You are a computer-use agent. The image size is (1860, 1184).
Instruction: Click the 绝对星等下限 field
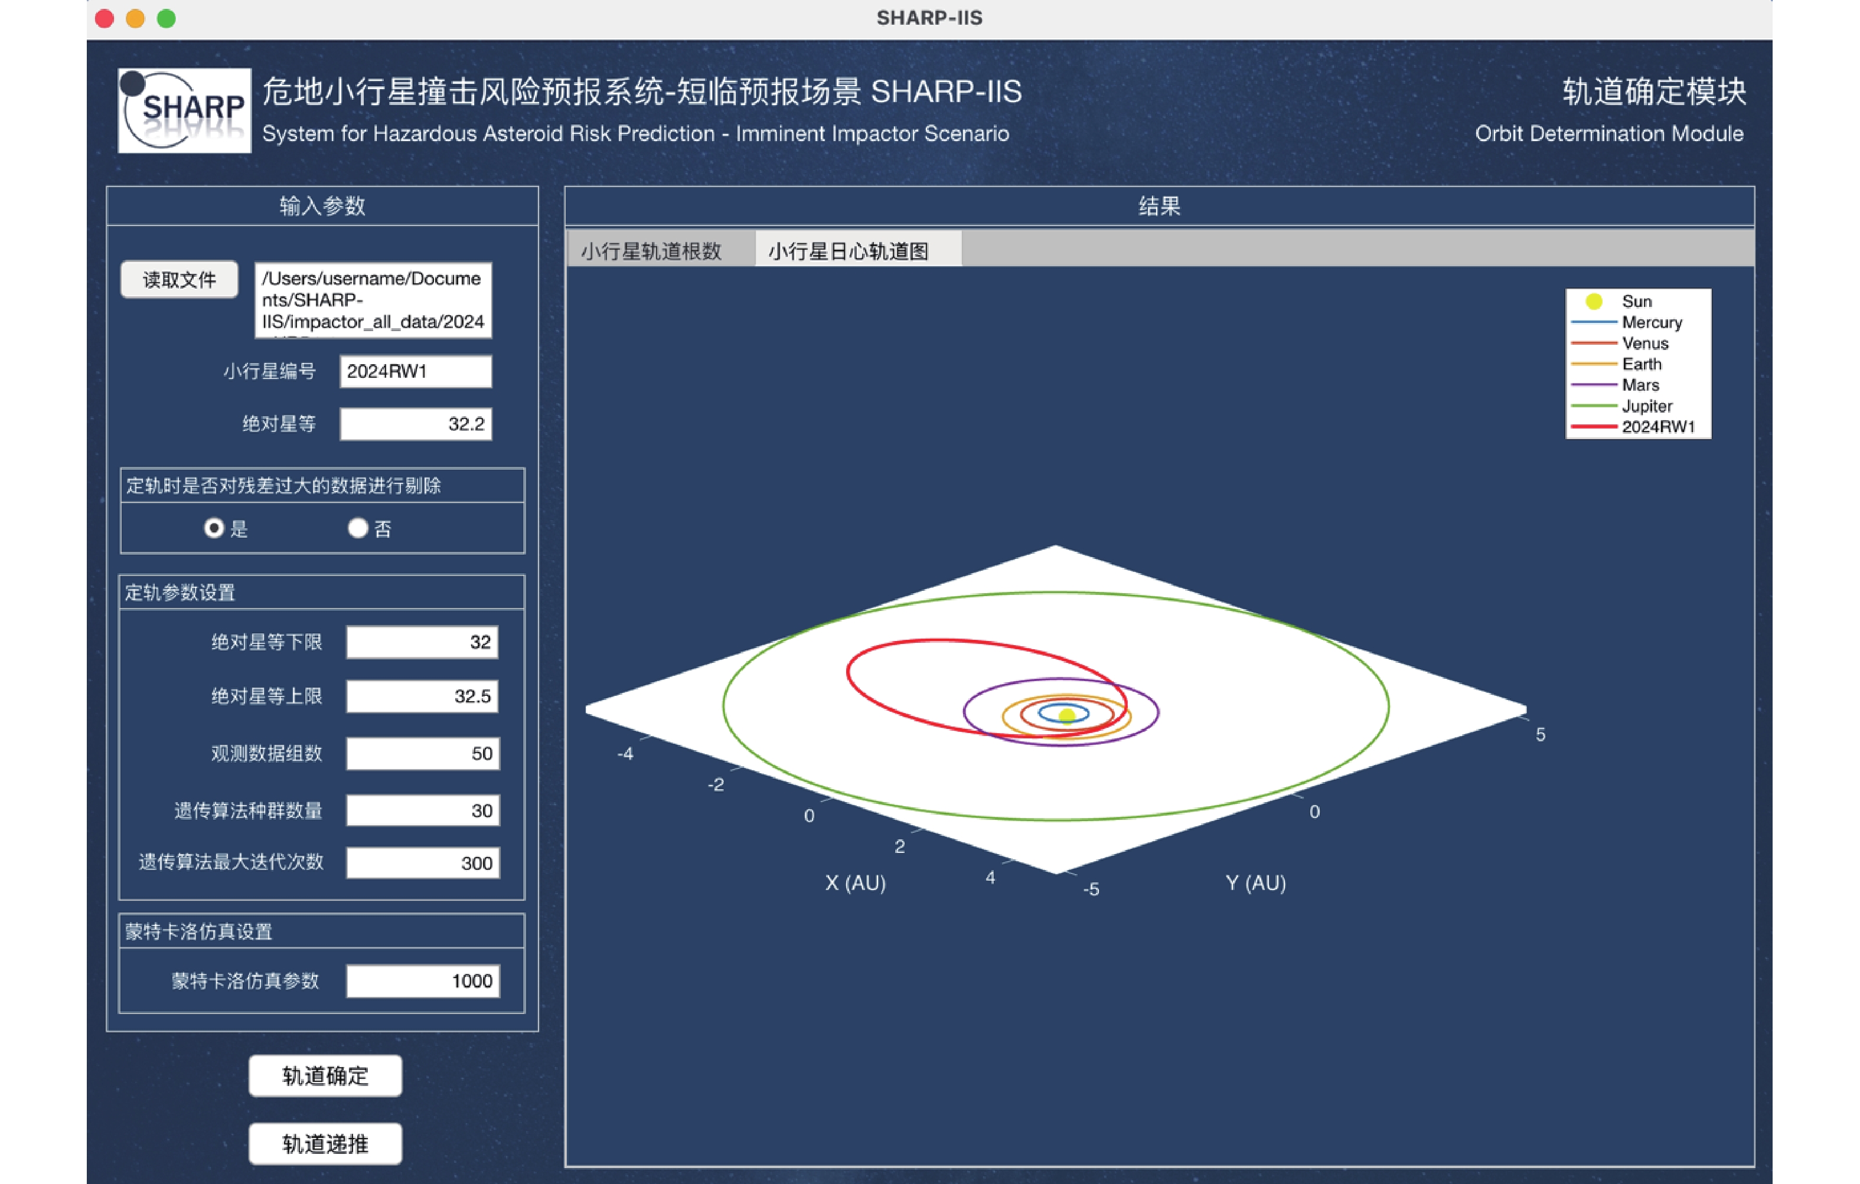tap(423, 643)
